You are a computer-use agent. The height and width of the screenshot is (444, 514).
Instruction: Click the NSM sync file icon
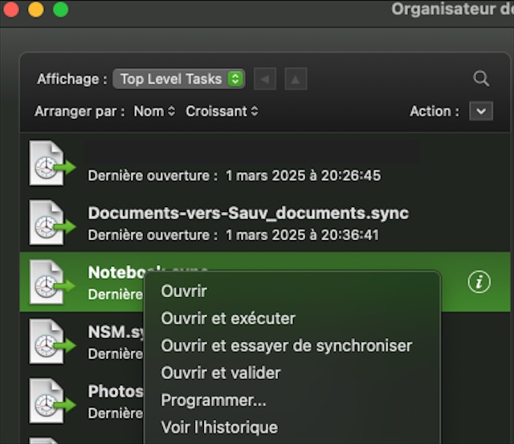49,341
